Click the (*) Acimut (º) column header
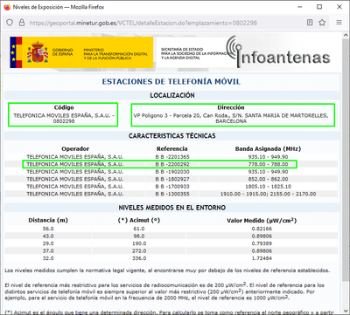This screenshot has width=350, height=315. pyautogui.click(x=139, y=221)
